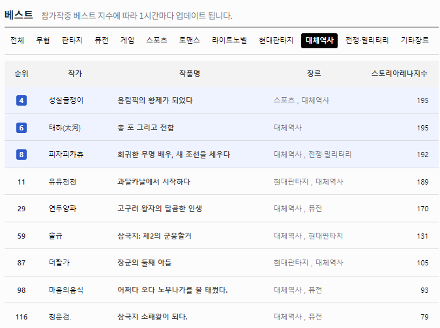Open 회귀한 무명 배우, 새 조선을 세우다

pyautogui.click(x=173, y=155)
